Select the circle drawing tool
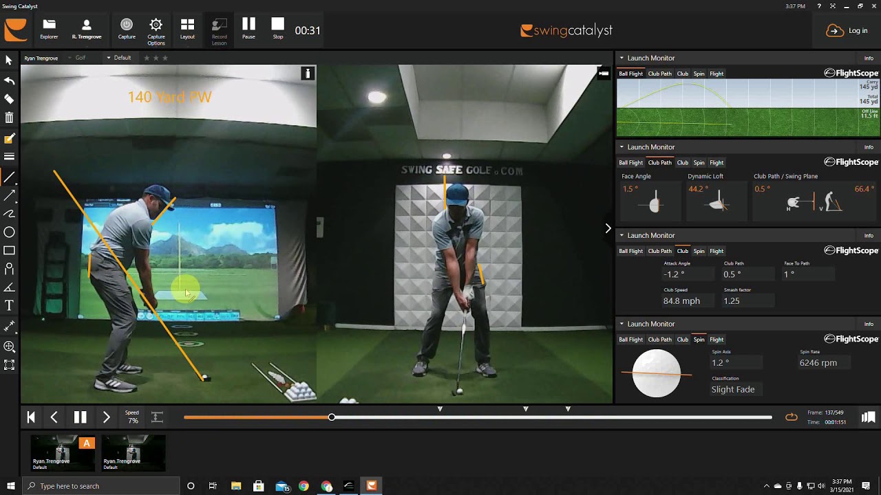This screenshot has width=881, height=495. click(x=9, y=232)
